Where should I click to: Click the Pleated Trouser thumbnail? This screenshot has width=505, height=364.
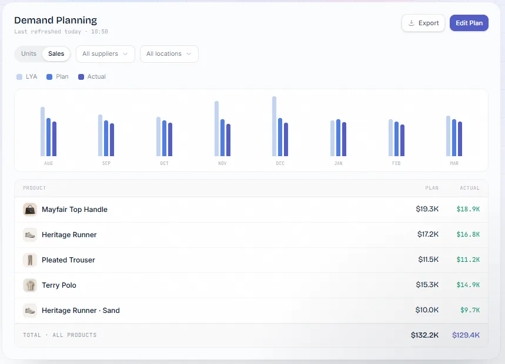point(30,260)
